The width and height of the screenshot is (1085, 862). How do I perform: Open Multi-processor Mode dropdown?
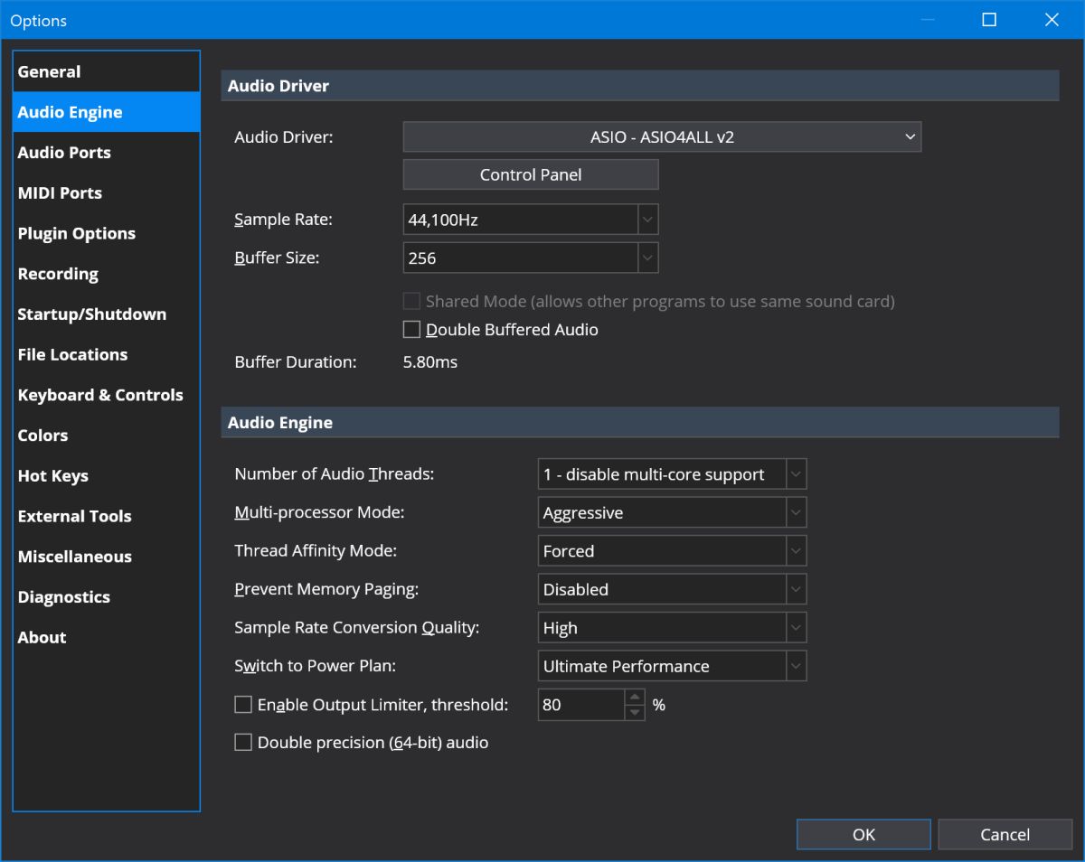[x=672, y=513]
